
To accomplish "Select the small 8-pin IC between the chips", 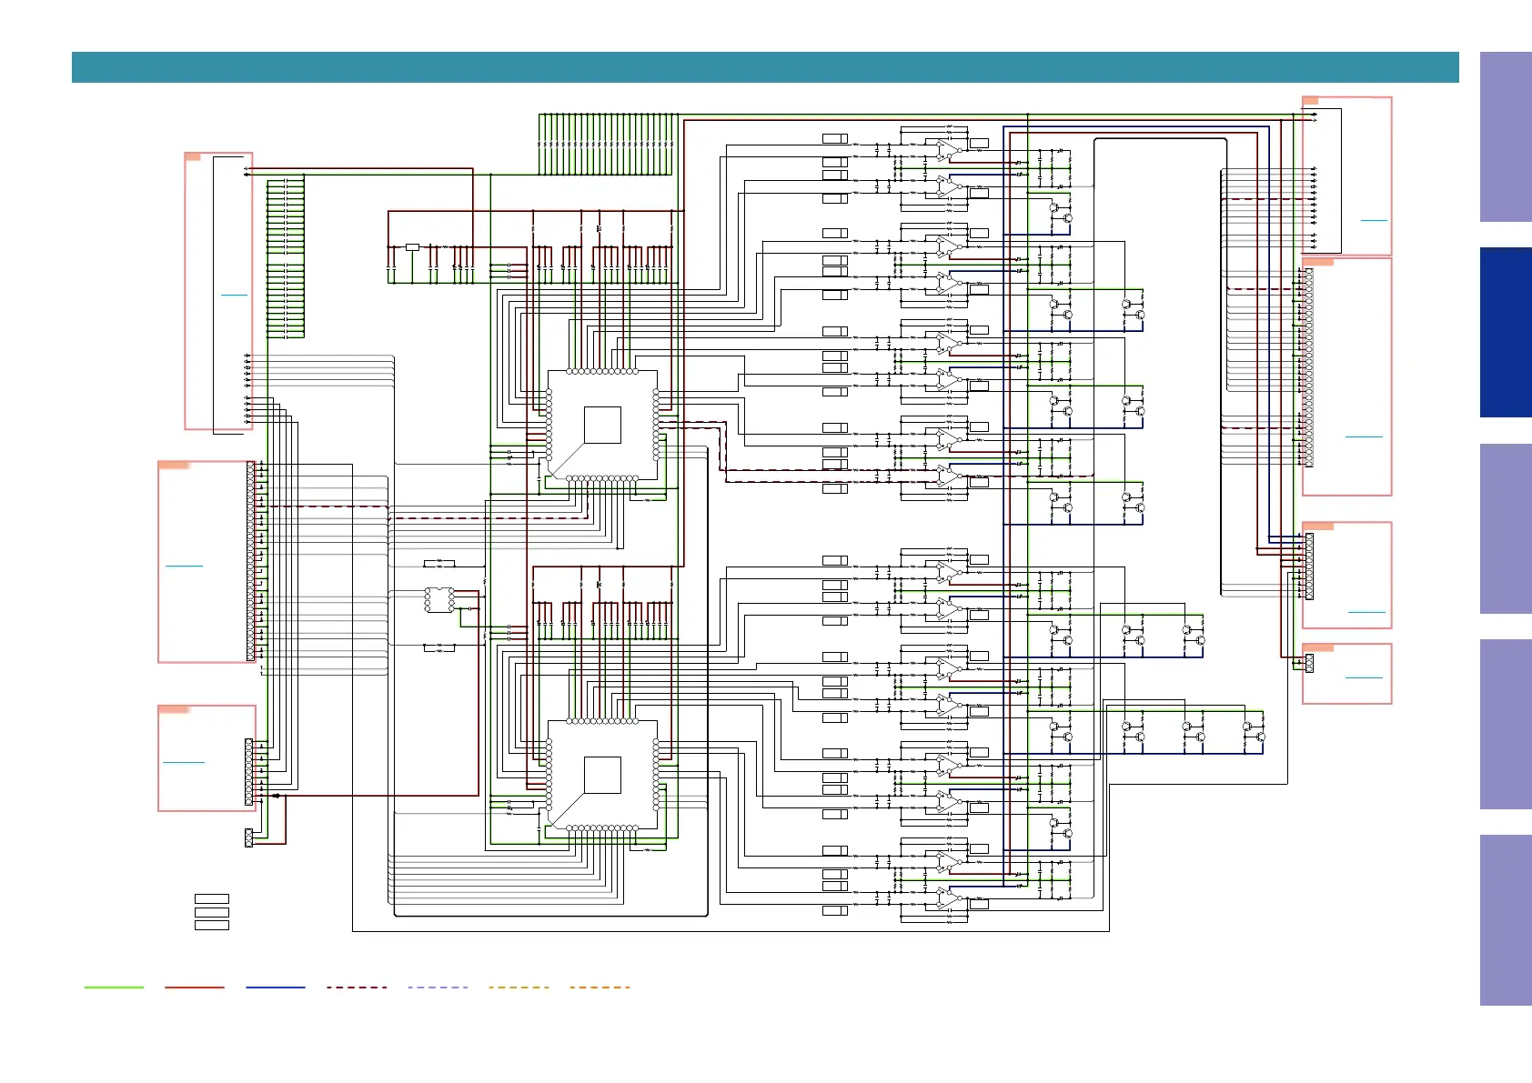I will tap(439, 600).
